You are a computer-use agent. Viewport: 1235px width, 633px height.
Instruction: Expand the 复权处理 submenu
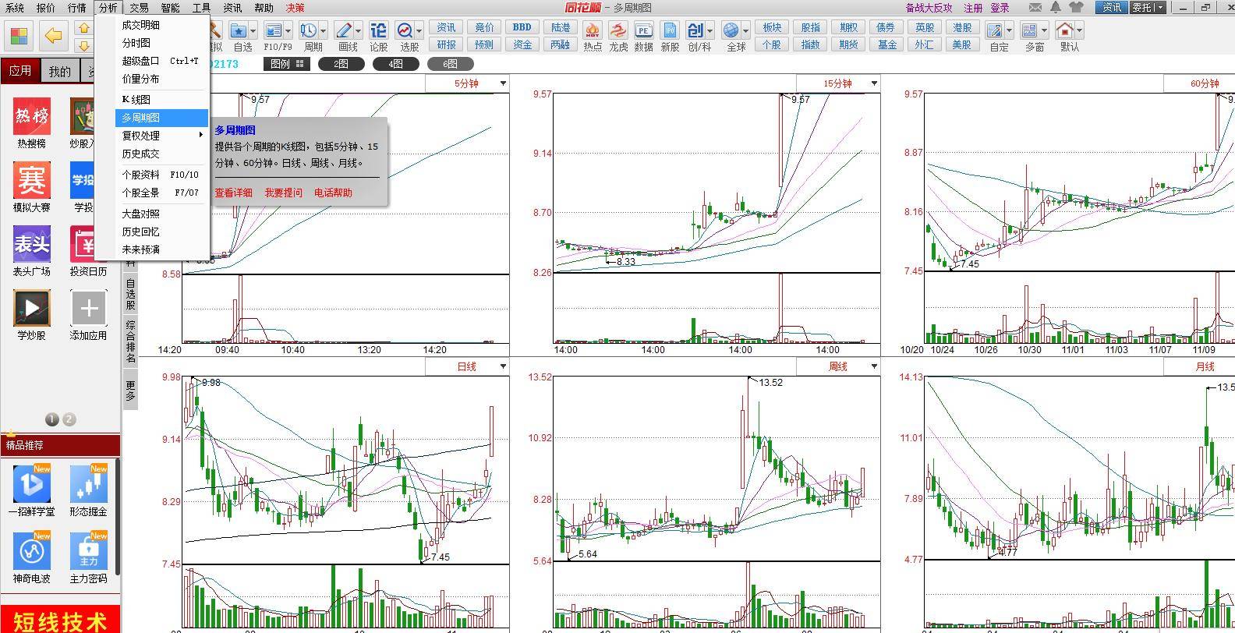(162, 136)
